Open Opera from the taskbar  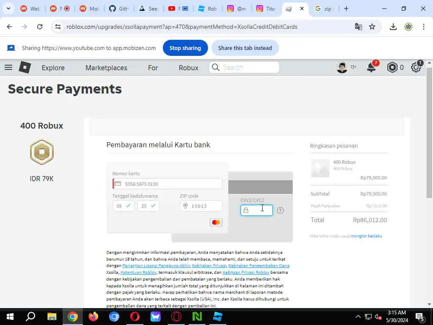click(x=135, y=317)
